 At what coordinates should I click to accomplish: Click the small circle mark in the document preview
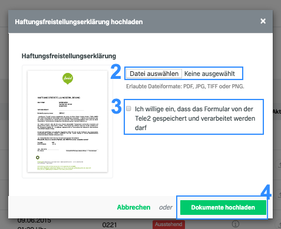[x=38, y=157]
